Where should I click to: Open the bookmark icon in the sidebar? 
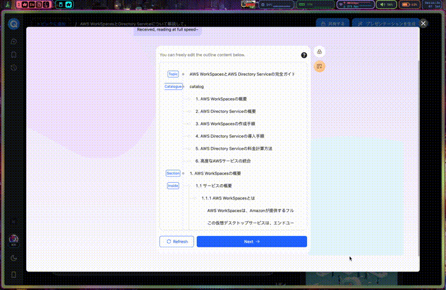point(13,55)
